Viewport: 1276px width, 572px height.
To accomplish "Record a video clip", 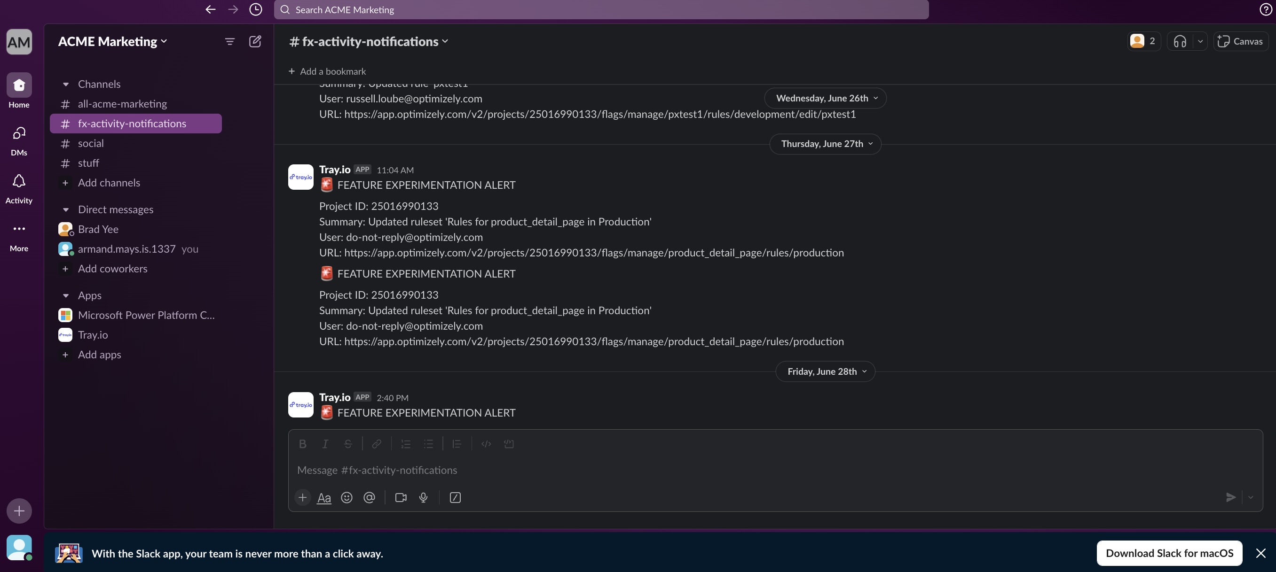I will (401, 497).
